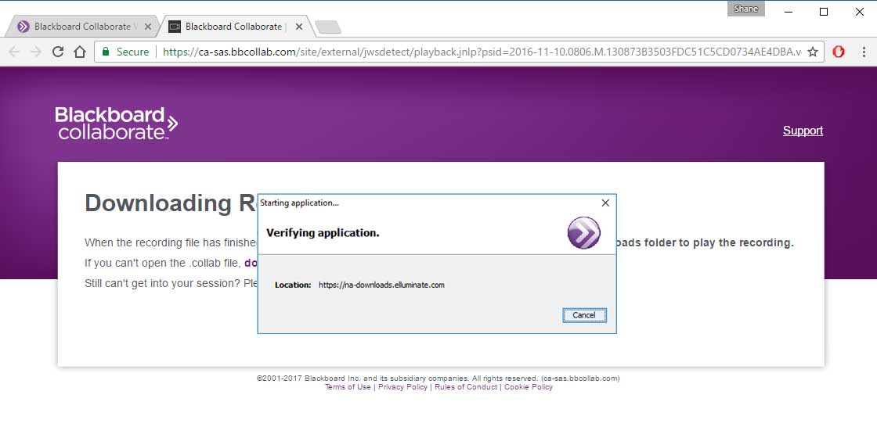The image size is (877, 445).
Task: Click the Secure label in address bar
Action: (132, 52)
